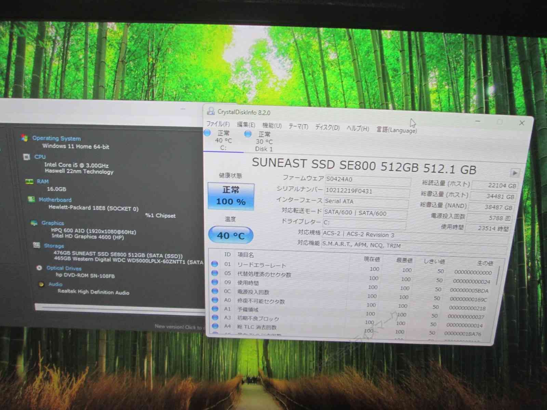
Task: Click the 正常 100 % health status button
Action: click(x=231, y=196)
